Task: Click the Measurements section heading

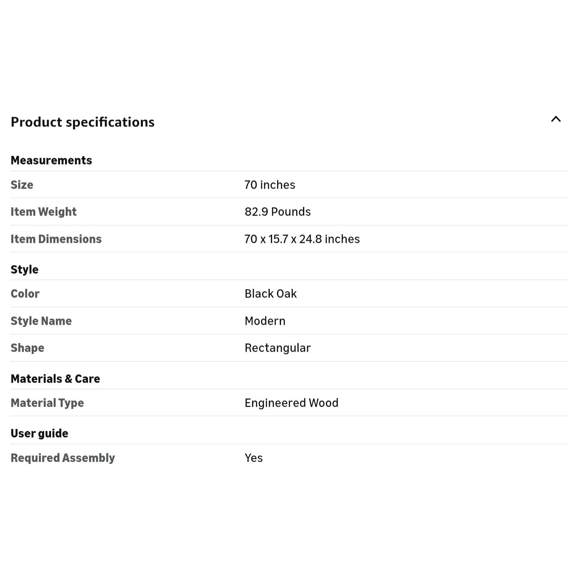Action: 51,160
